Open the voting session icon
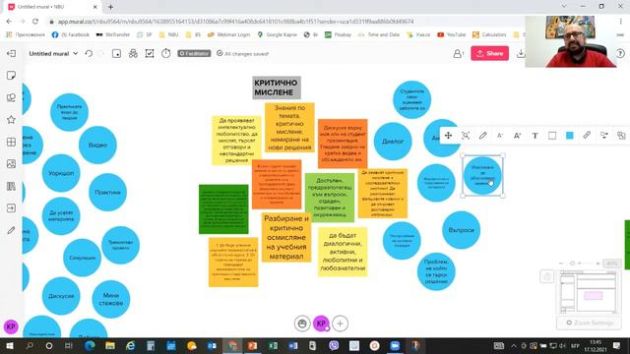630x354 pixels. pyautogui.click(x=150, y=53)
